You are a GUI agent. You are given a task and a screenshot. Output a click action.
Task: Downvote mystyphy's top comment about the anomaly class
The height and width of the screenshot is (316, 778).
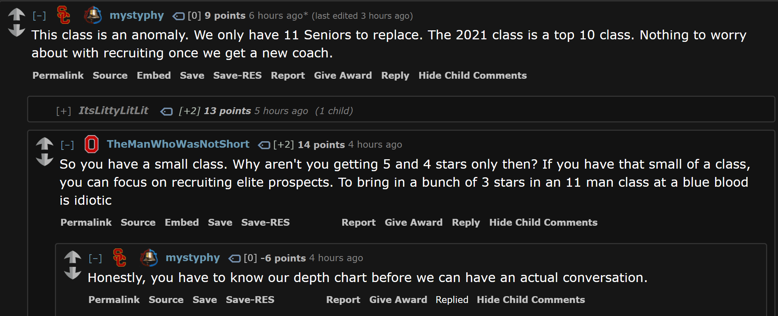click(x=17, y=31)
